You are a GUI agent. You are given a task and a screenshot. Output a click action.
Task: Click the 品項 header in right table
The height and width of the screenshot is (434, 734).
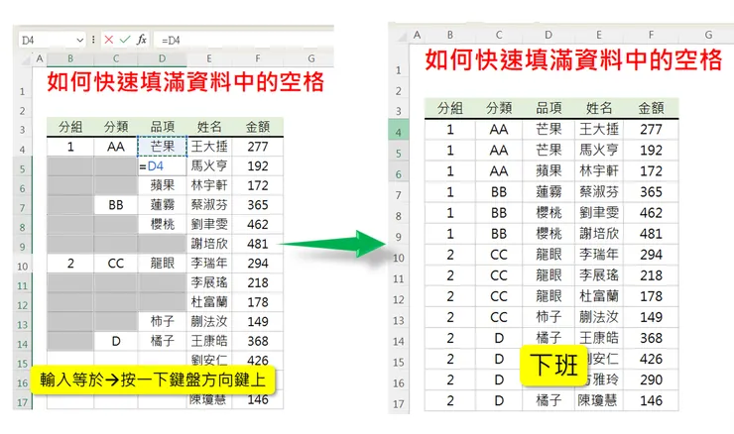pos(549,108)
